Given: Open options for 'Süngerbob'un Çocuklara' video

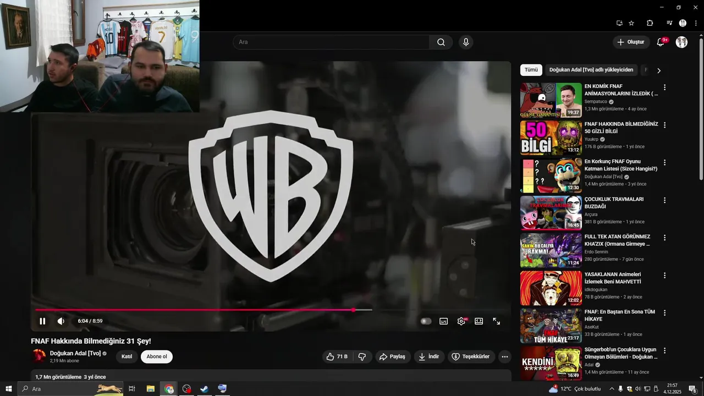Looking at the screenshot, I should pyautogui.click(x=664, y=350).
